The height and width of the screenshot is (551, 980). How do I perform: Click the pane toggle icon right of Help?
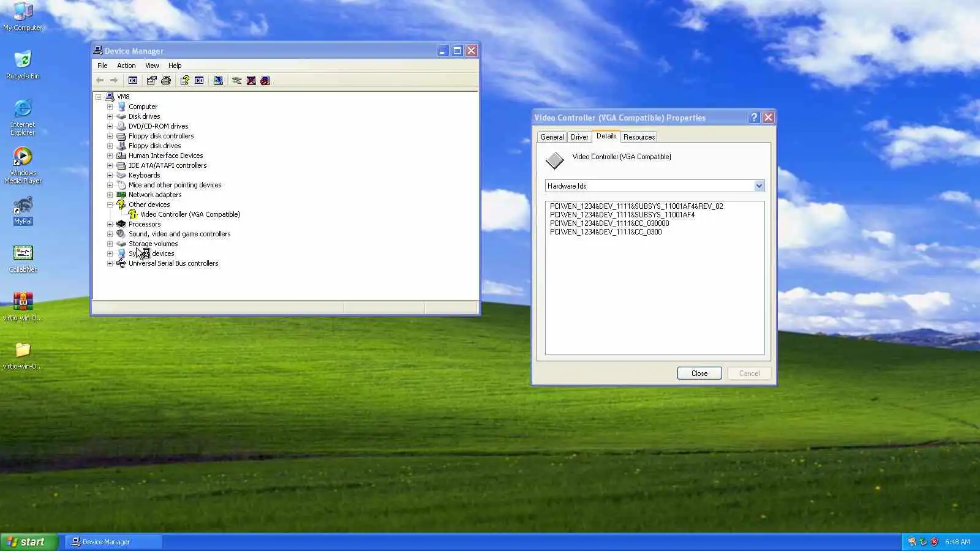coord(199,80)
